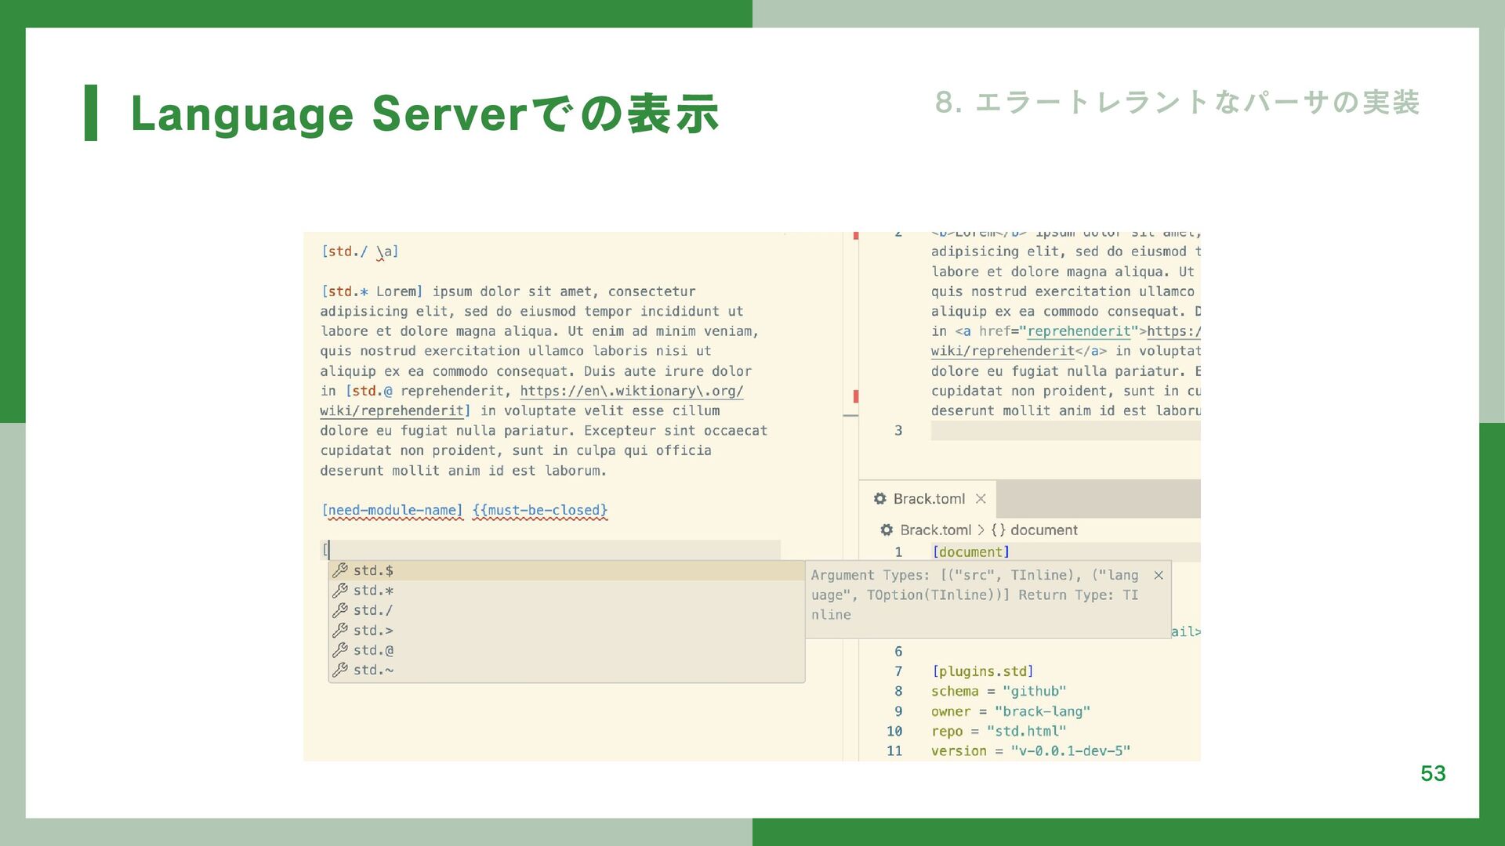Click gear icon in Brack.toml breadcrumb
The width and height of the screenshot is (1505, 846).
(x=887, y=530)
